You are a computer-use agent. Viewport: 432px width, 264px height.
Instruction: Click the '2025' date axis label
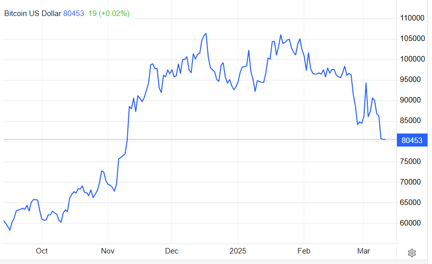coord(238,251)
